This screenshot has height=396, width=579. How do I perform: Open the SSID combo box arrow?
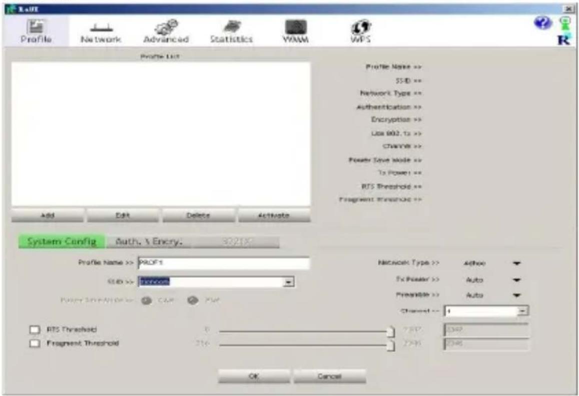288,282
